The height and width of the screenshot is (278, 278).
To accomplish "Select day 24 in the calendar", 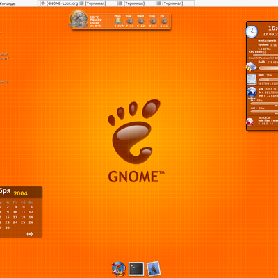I will (15, 222).
